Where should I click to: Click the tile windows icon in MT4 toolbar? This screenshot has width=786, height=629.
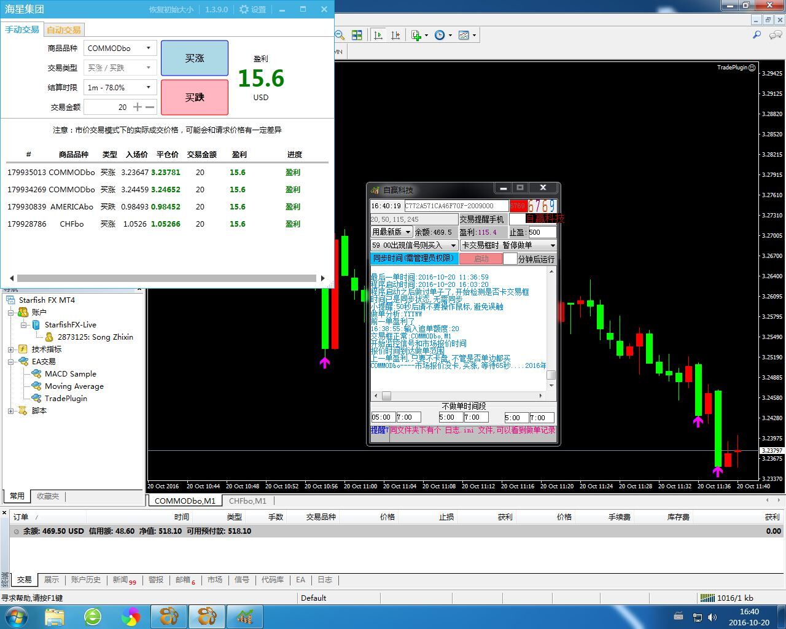(357, 35)
